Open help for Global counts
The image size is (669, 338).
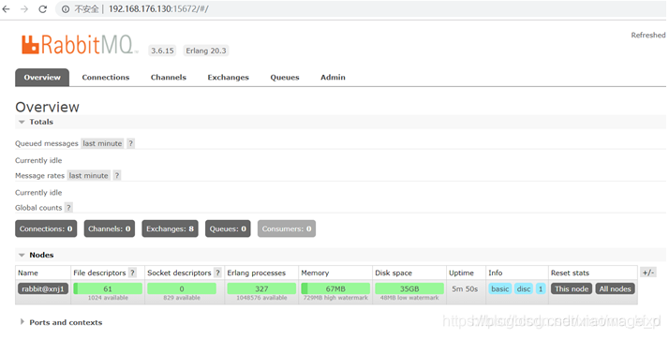[x=68, y=208]
